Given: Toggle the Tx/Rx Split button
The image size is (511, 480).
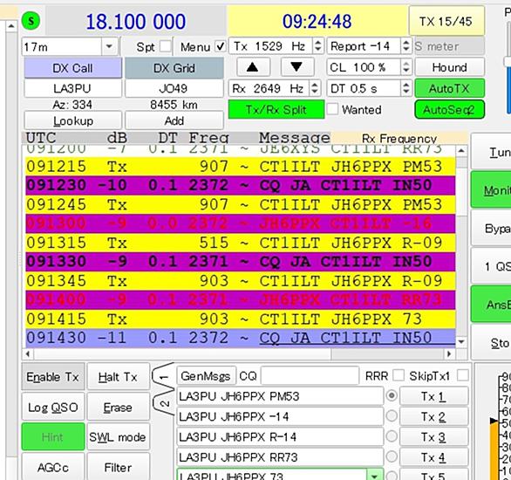Looking at the screenshot, I should 276,110.
